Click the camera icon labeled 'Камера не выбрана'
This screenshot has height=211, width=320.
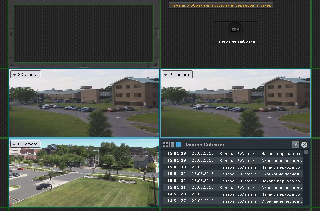click(x=235, y=30)
